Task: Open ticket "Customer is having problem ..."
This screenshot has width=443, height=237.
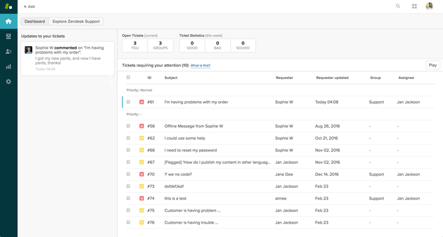Action: pyautogui.click(x=193, y=210)
